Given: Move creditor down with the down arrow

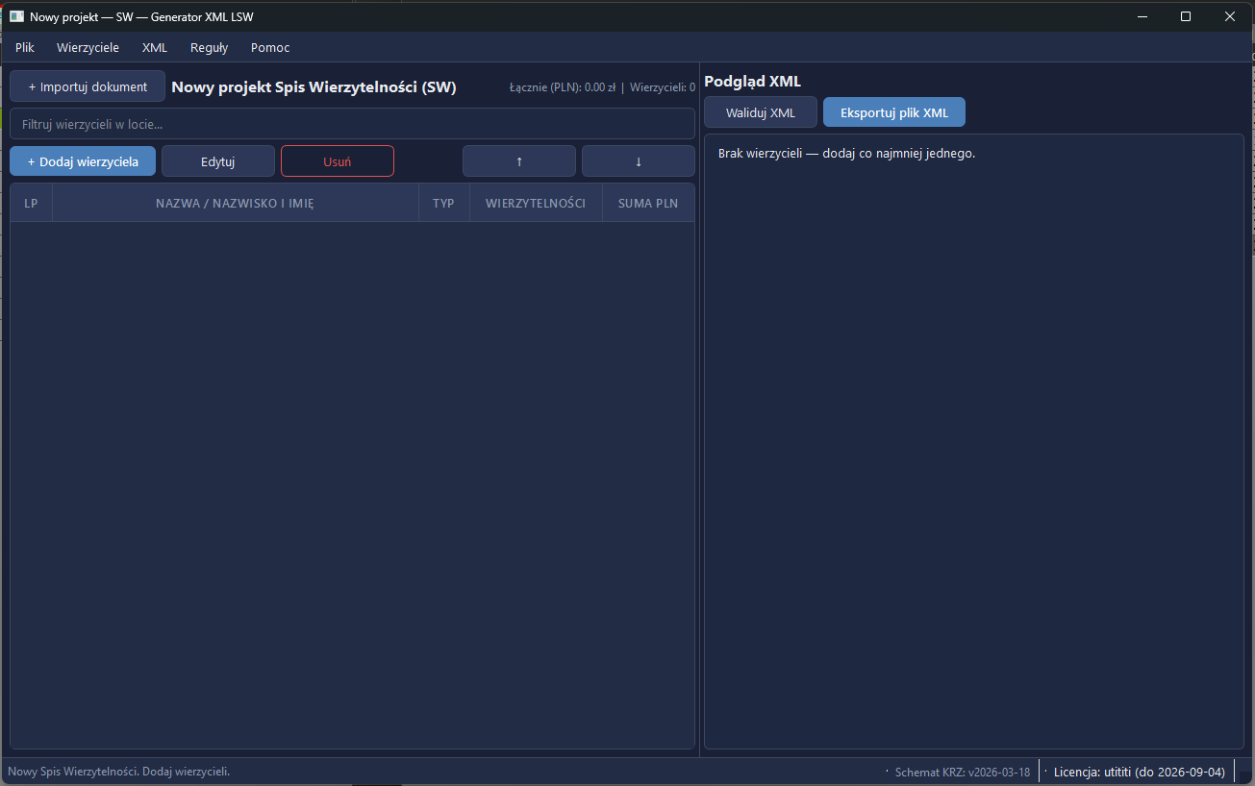Looking at the screenshot, I should [x=639, y=161].
